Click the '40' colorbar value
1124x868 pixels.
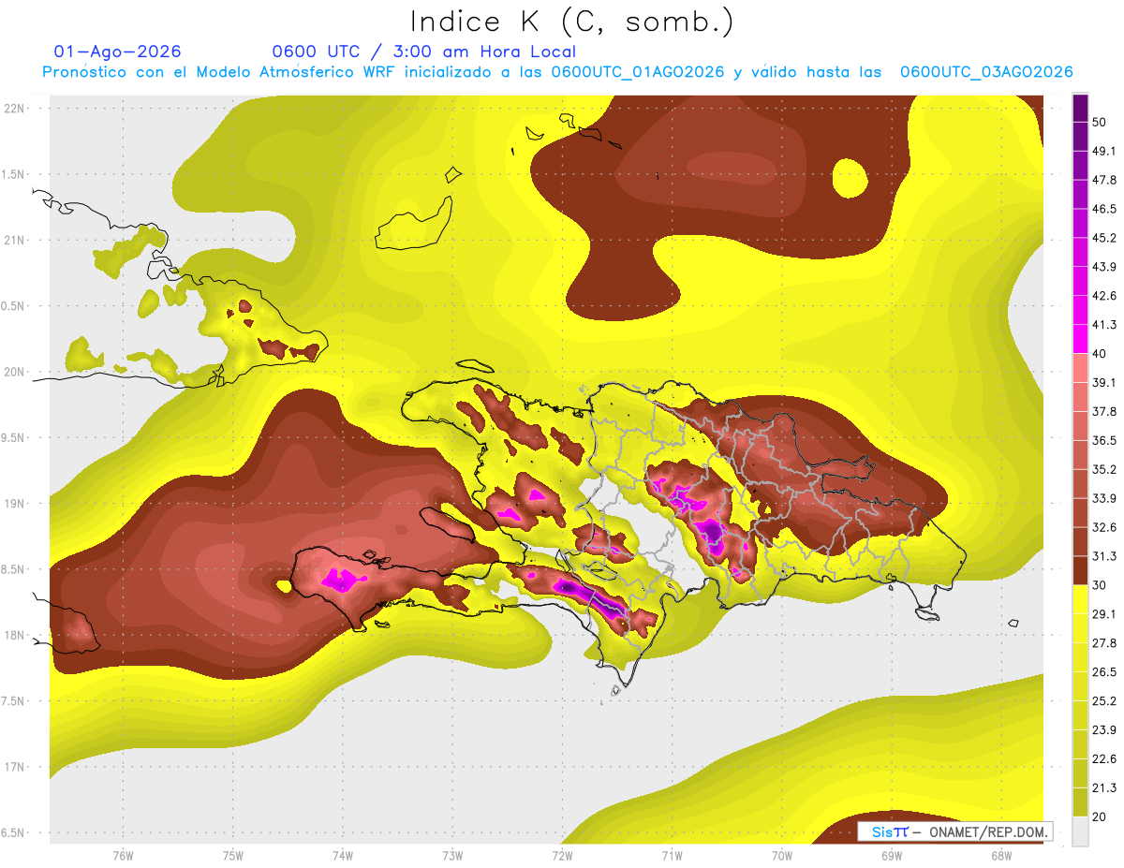tap(1100, 353)
